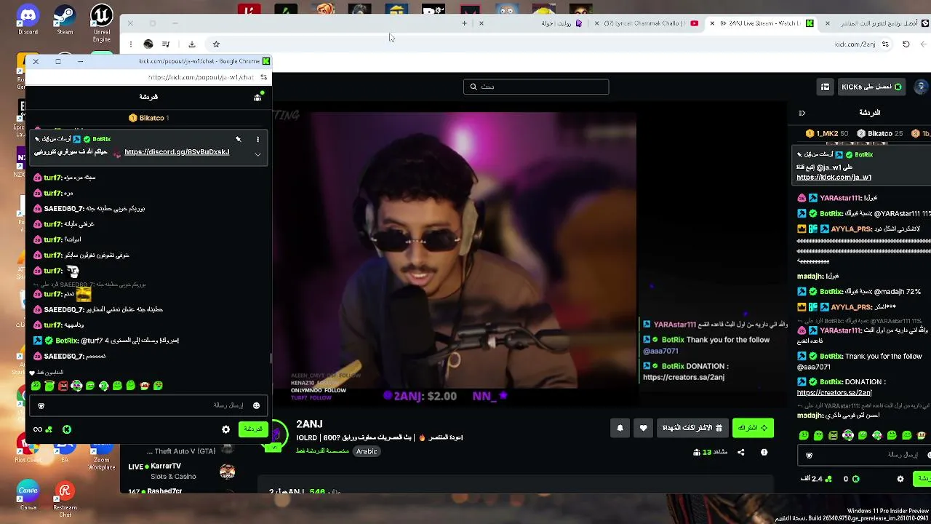This screenshot has height=524, width=931.
Task: Select the Arabic language tag
Action: click(367, 451)
